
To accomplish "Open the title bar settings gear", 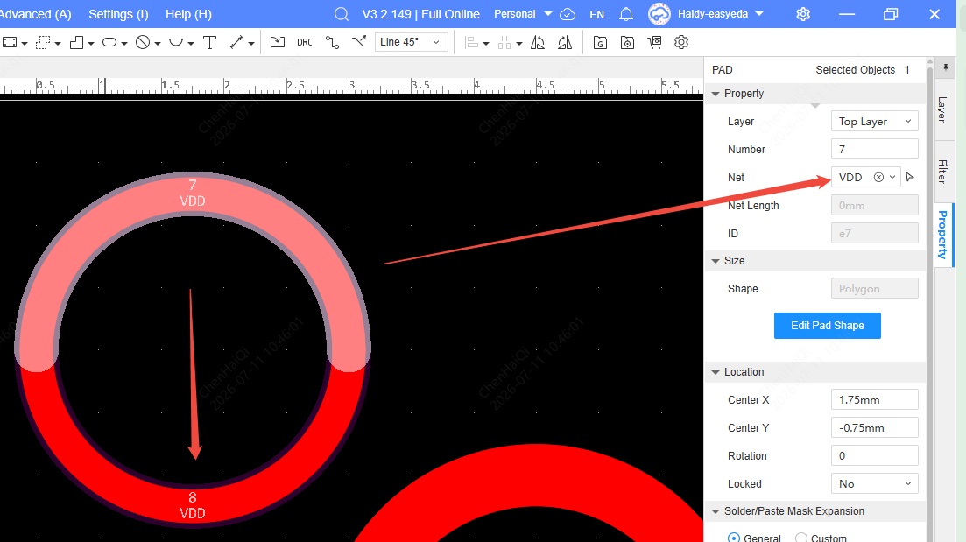I will point(803,14).
